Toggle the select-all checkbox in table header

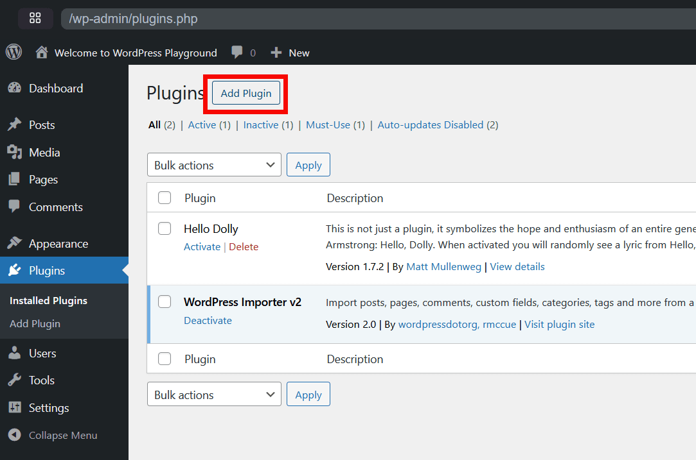point(165,198)
